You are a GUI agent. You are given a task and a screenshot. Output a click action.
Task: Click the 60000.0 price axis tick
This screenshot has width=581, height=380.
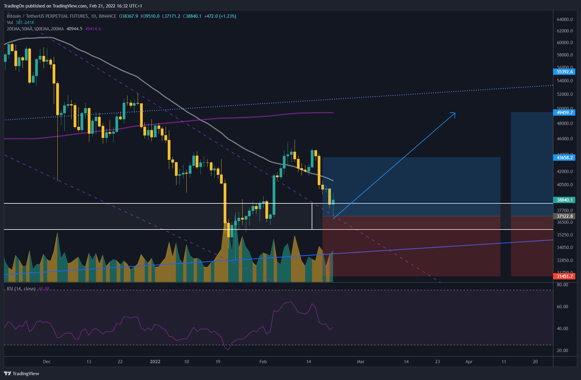tap(565, 42)
